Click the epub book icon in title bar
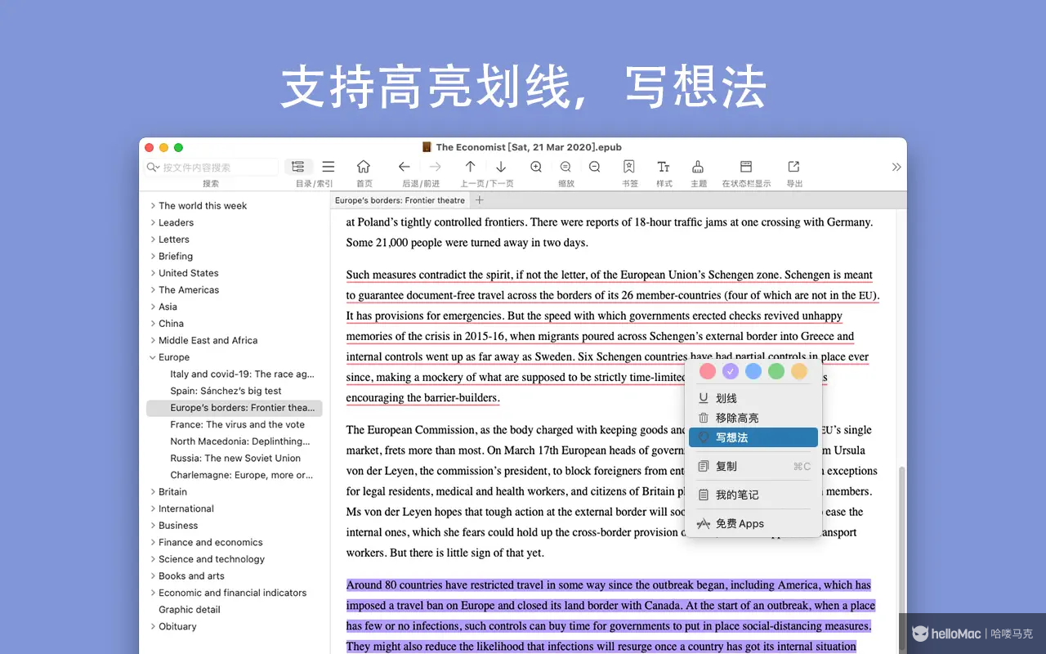The image size is (1046, 654). click(427, 147)
